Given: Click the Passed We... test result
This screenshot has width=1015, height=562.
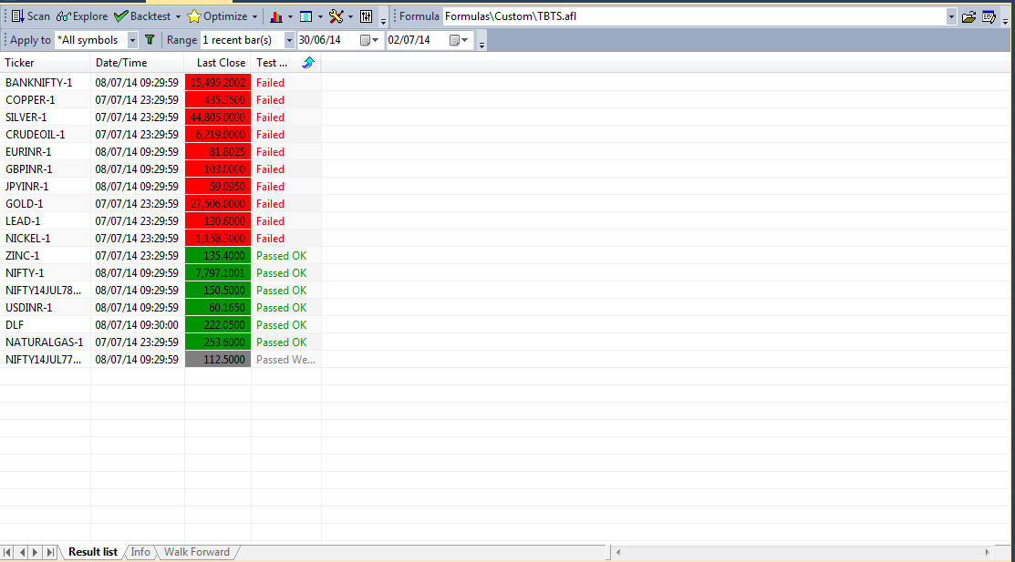Looking at the screenshot, I should (285, 360).
